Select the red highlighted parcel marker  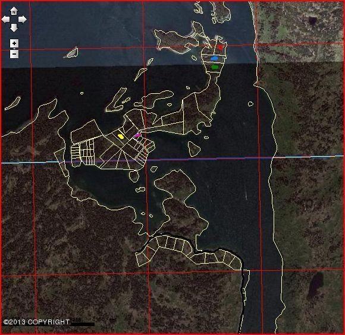pyautogui.click(x=220, y=48)
